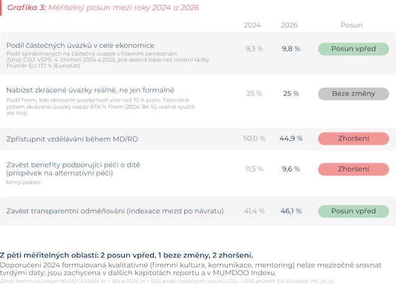
Task: Click 'Zavést transparentní odměňování' row title
Action: pos(115,211)
